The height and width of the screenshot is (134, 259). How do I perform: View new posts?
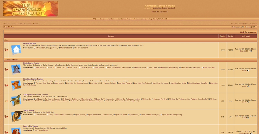tap(237, 24)
